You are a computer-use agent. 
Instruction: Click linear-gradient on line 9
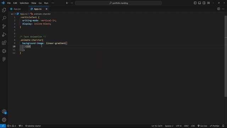click(56, 43)
